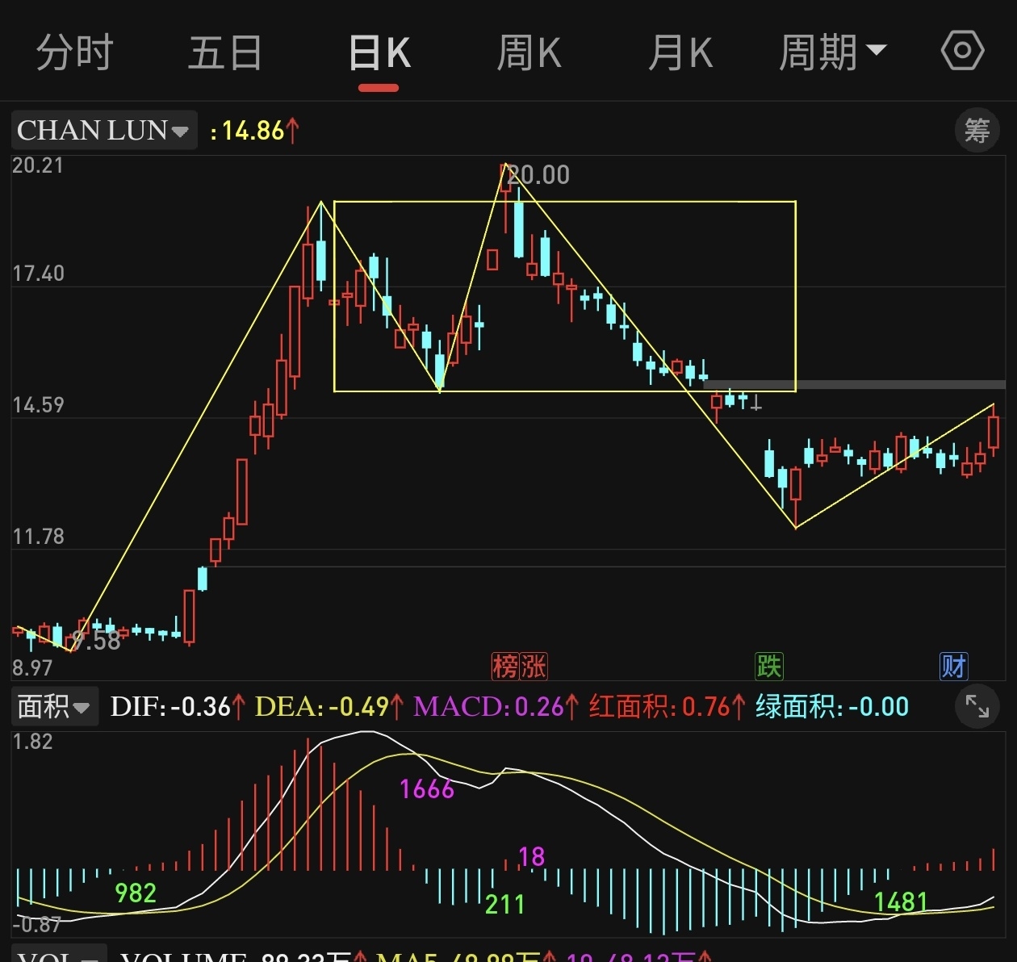Tap the 20.00 high price label
The height and width of the screenshot is (962, 1017).
[x=539, y=174]
